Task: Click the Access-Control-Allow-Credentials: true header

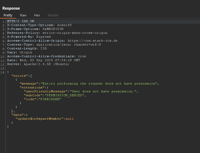Action: point(47,56)
